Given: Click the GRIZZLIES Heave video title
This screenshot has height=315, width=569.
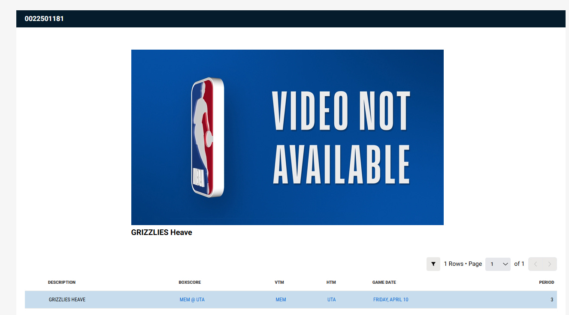Looking at the screenshot, I should click(x=162, y=232).
